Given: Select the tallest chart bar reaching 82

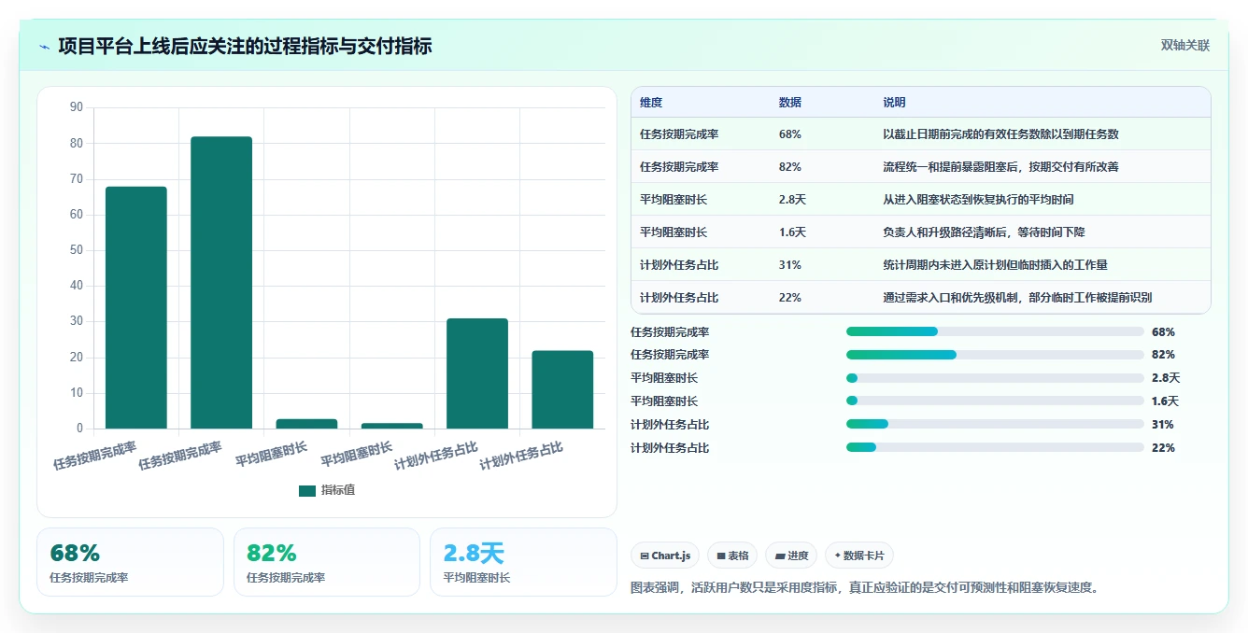Looking at the screenshot, I should point(221,283).
